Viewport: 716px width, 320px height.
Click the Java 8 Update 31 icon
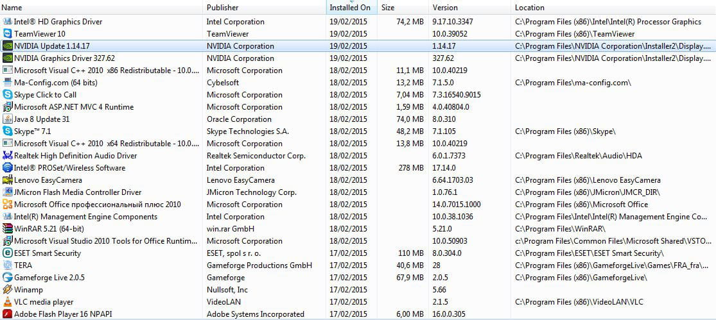pyautogui.click(x=7, y=119)
